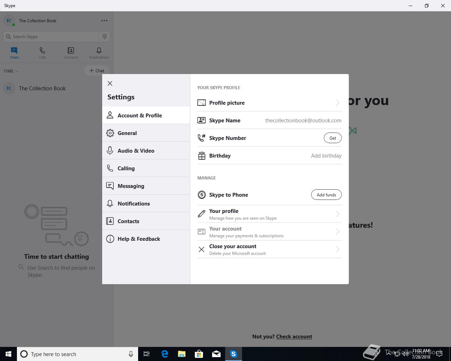Open File Explorer from the taskbar
This screenshot has height=361, width=451.
tap(181, 354)
